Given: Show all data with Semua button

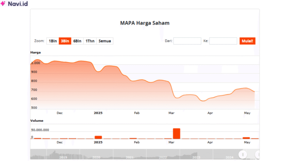Looking at the screenshot, I should tap(105, 41).
